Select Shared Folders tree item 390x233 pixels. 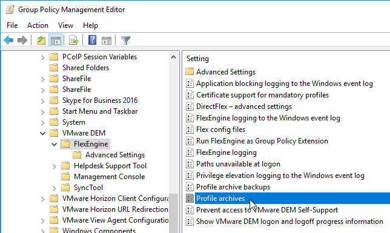[85, 68]
